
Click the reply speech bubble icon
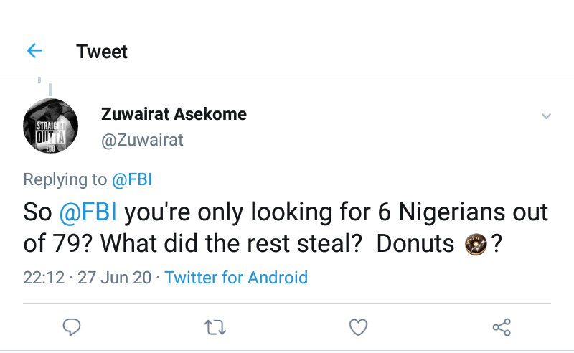coord(71,328)
